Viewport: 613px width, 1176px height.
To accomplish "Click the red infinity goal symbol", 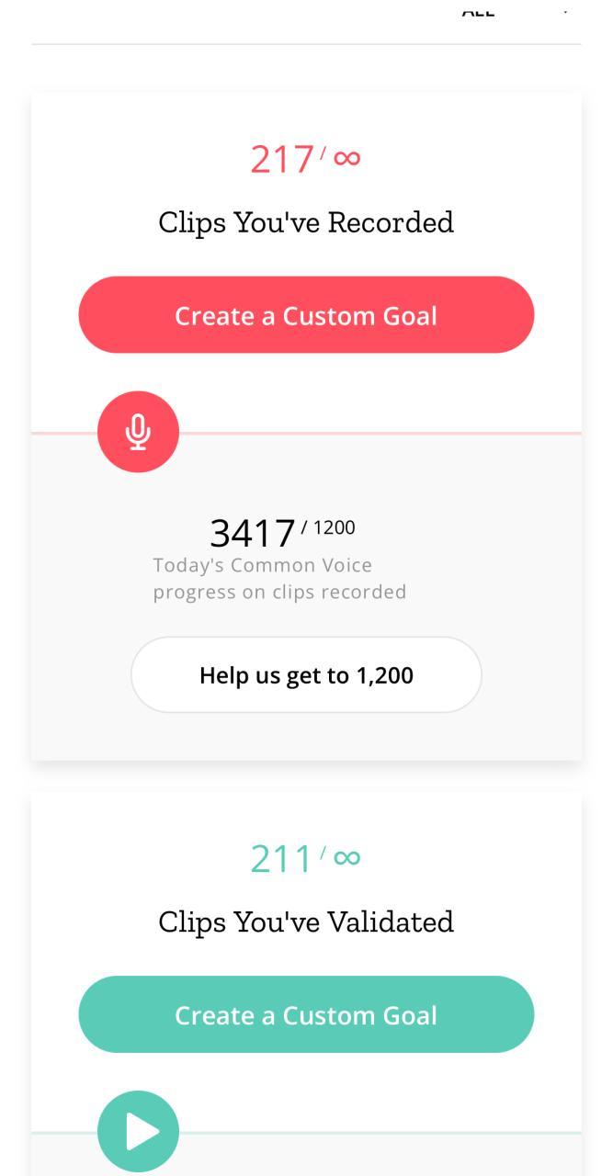I will [346, 158].
